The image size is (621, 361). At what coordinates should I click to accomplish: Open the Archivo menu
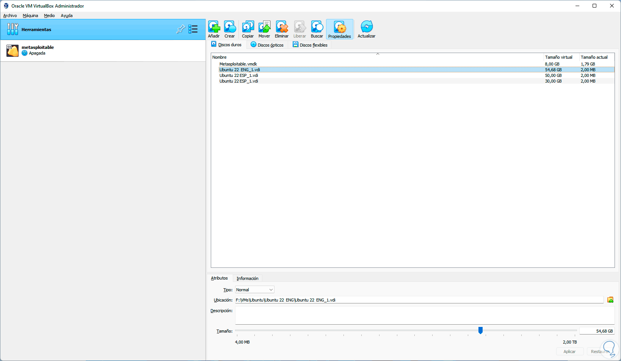click(10, 16)
